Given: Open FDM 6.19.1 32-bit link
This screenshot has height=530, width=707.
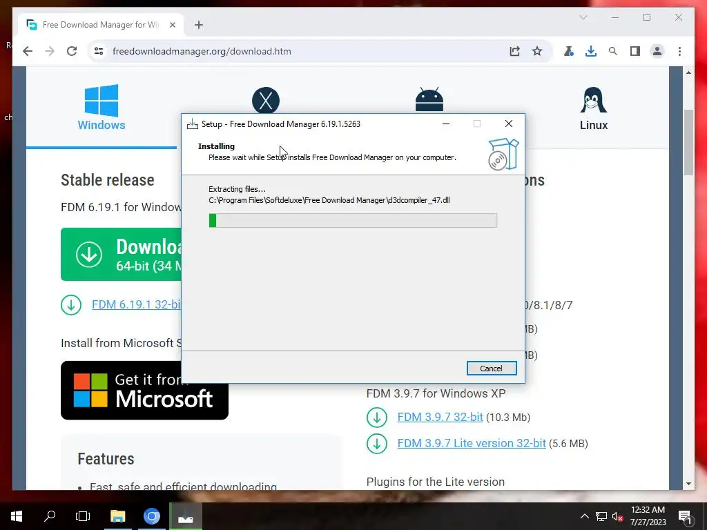Looking at the screenshot, I should click(x=136, y=304).
